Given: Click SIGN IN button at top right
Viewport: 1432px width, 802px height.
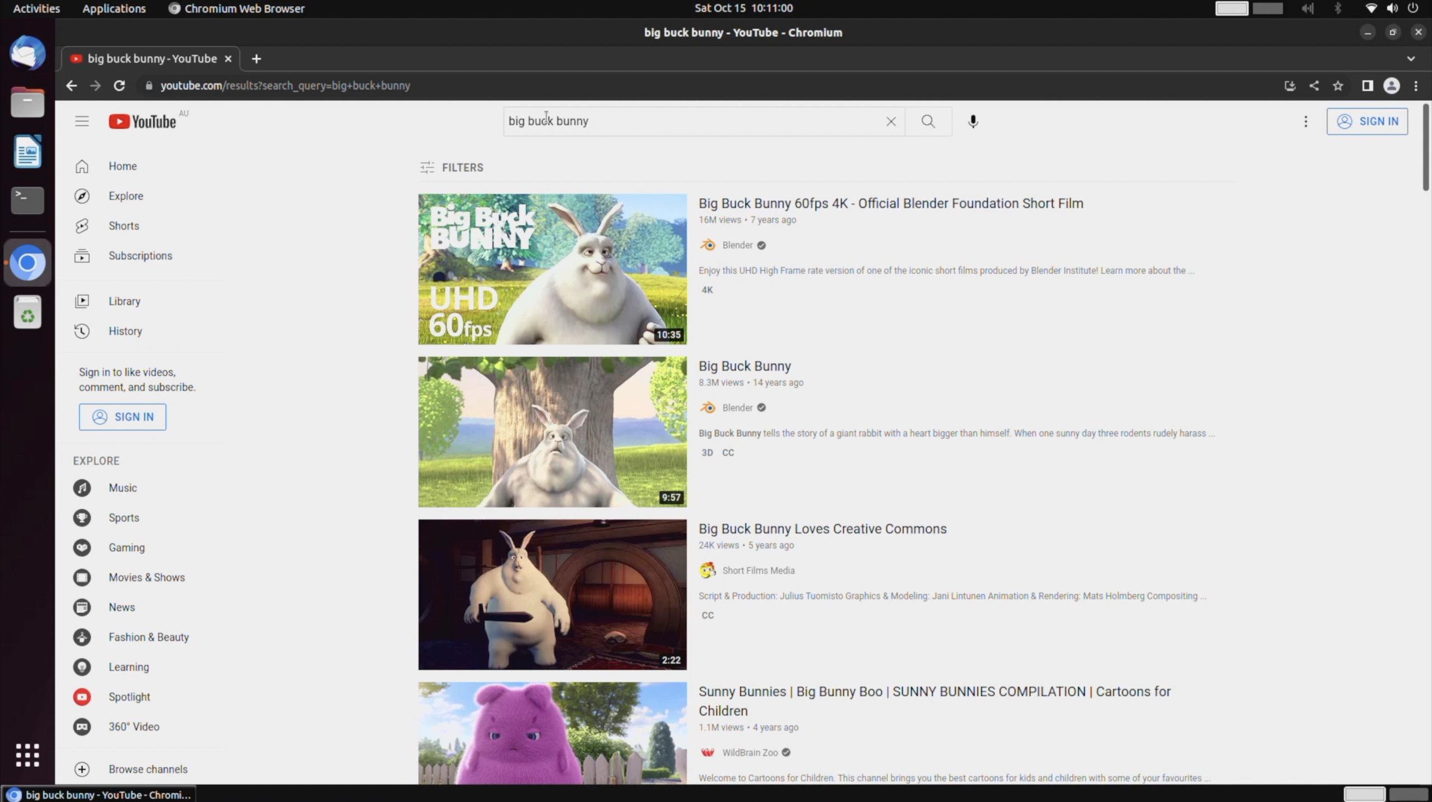Looking at the screenshot, I should [1367, 121].
